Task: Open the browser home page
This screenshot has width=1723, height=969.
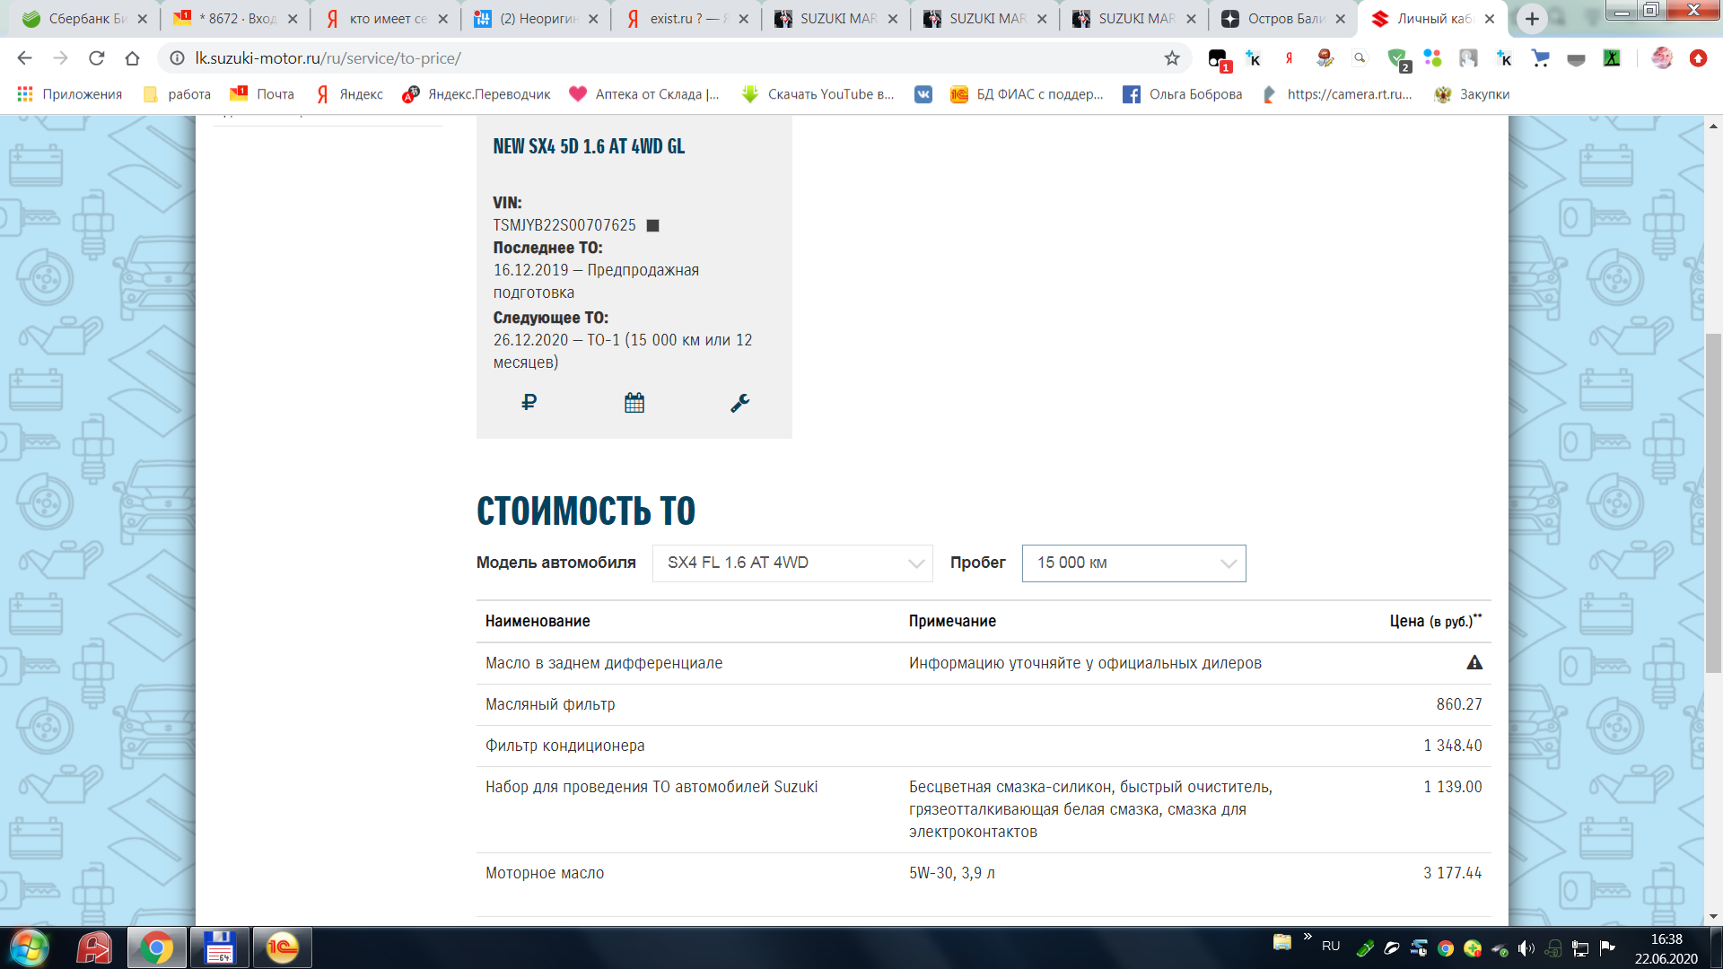Action: [x=133, y=58]
